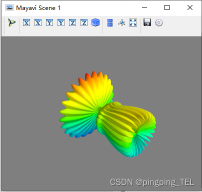Minimize the Mayavi Scene 1 window
Screen dimensions: 202x192
click(144, 7)
